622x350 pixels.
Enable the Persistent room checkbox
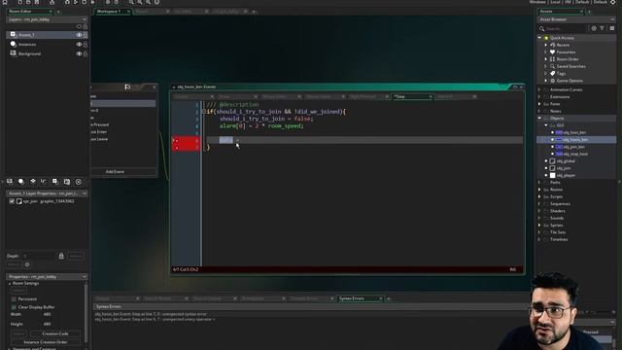tap(14, 298)
